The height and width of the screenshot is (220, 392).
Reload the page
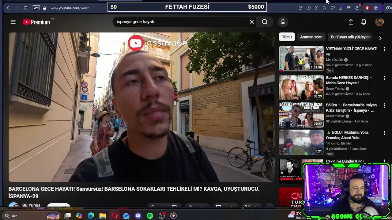(x=26, y=8)
